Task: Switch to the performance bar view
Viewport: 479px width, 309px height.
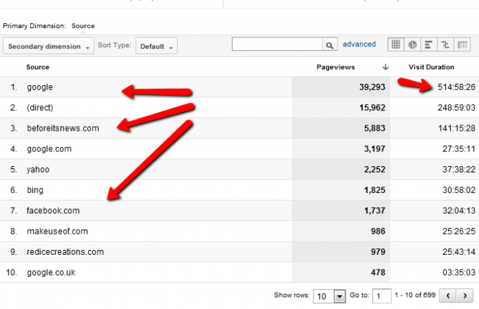Action: tap(429, 45)
